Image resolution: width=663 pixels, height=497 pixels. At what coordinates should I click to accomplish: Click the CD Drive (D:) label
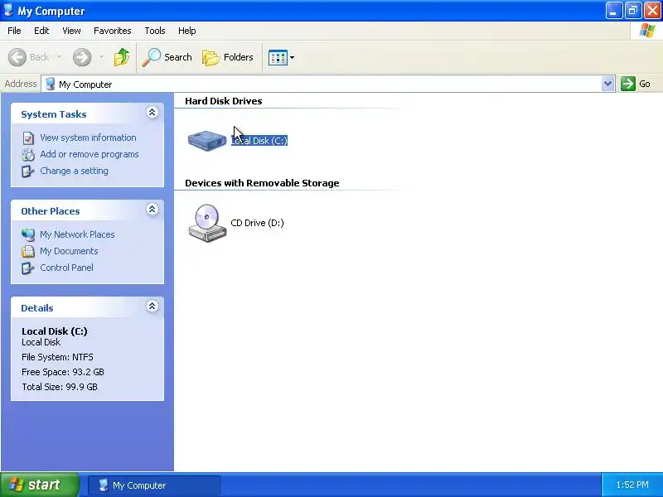coord(257,223)
